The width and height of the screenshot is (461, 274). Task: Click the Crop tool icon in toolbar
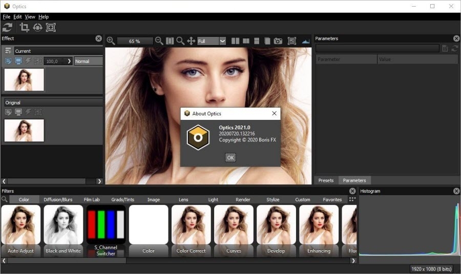(x=24, y=27)
